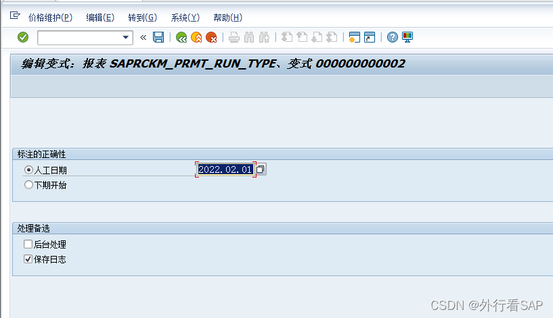Click the Print icon
Image resolution: width=553 pixels, height=318 pixels.
234,37
